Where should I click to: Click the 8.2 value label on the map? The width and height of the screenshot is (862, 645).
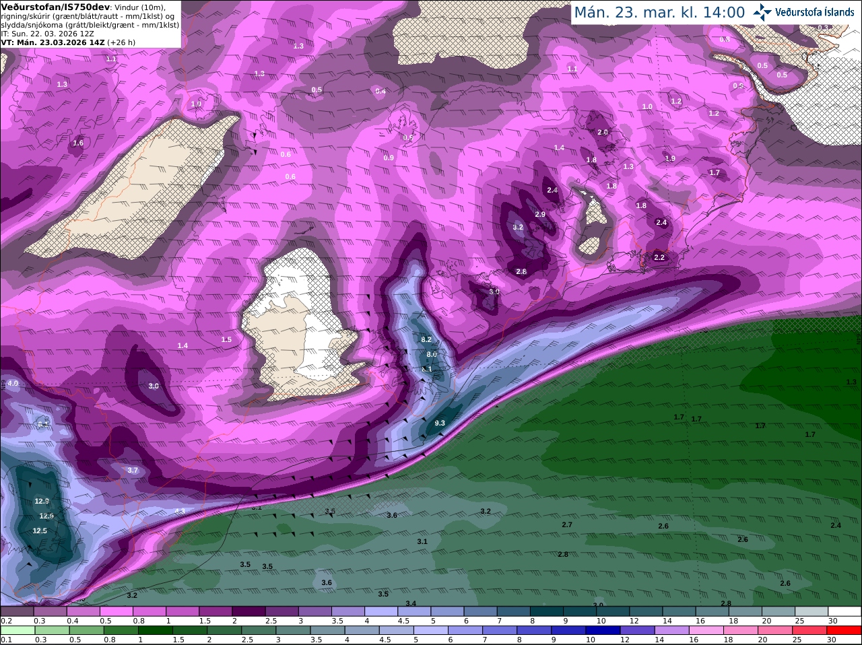pyautogui.click(x=426, y=340)
